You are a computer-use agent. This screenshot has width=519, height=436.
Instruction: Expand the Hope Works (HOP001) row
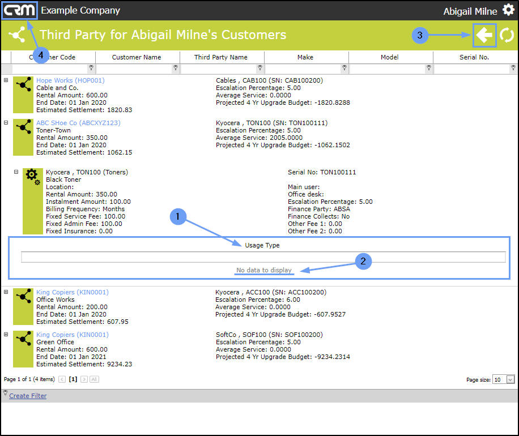coord(6,80)
